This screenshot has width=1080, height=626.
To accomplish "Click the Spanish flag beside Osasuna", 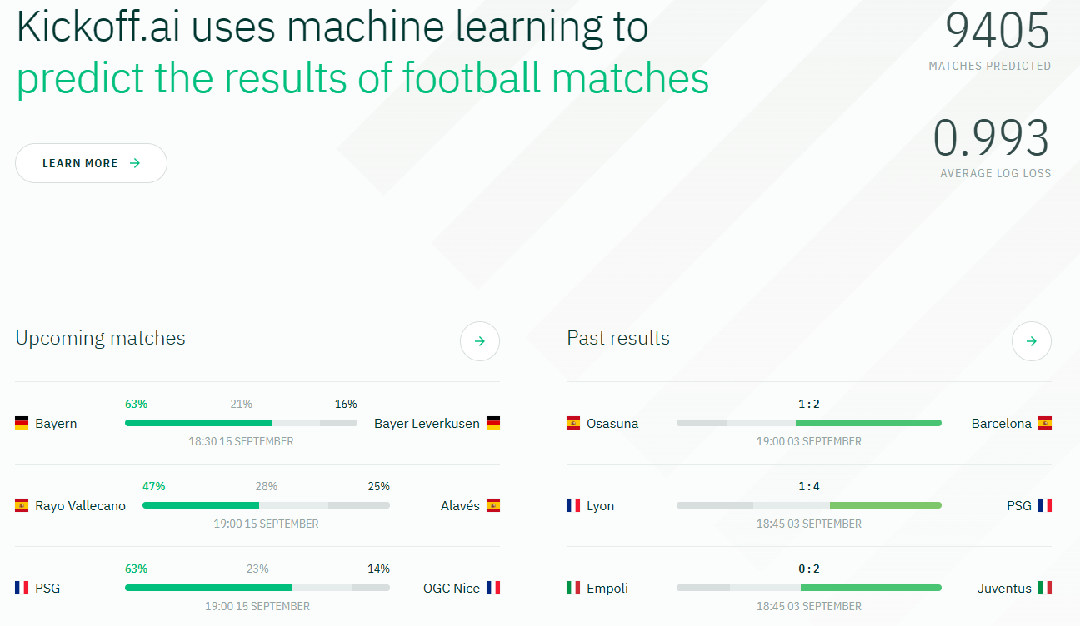I will [572, 423].
